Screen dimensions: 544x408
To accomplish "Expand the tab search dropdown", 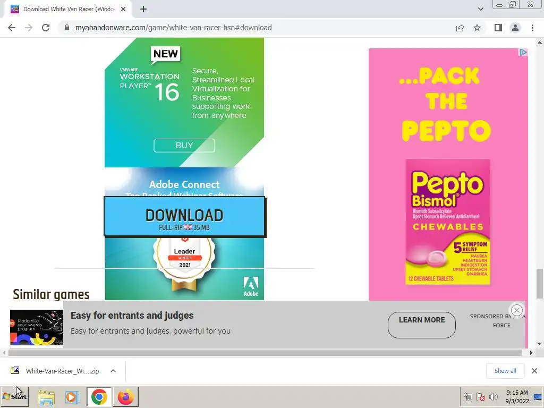I will pyautogui.click(x=480, y=9).
